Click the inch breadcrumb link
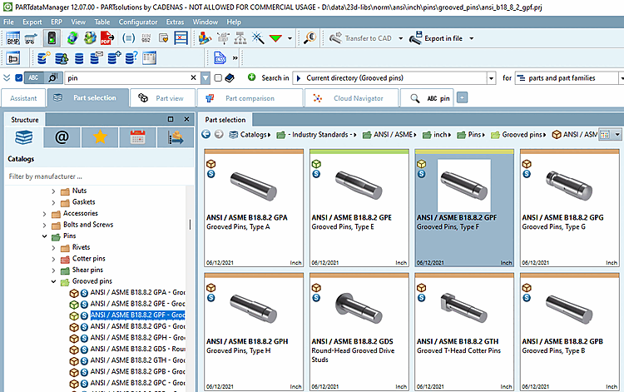This screenshot has height=392, width=624. [440, 135]
